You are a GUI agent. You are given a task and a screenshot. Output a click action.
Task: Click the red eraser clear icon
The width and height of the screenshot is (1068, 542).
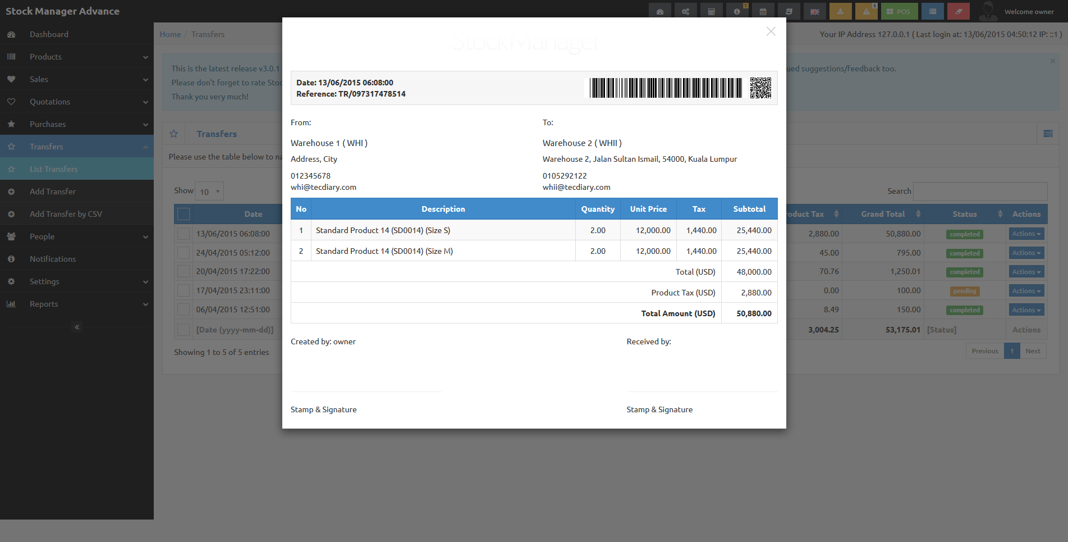point(958,11)
